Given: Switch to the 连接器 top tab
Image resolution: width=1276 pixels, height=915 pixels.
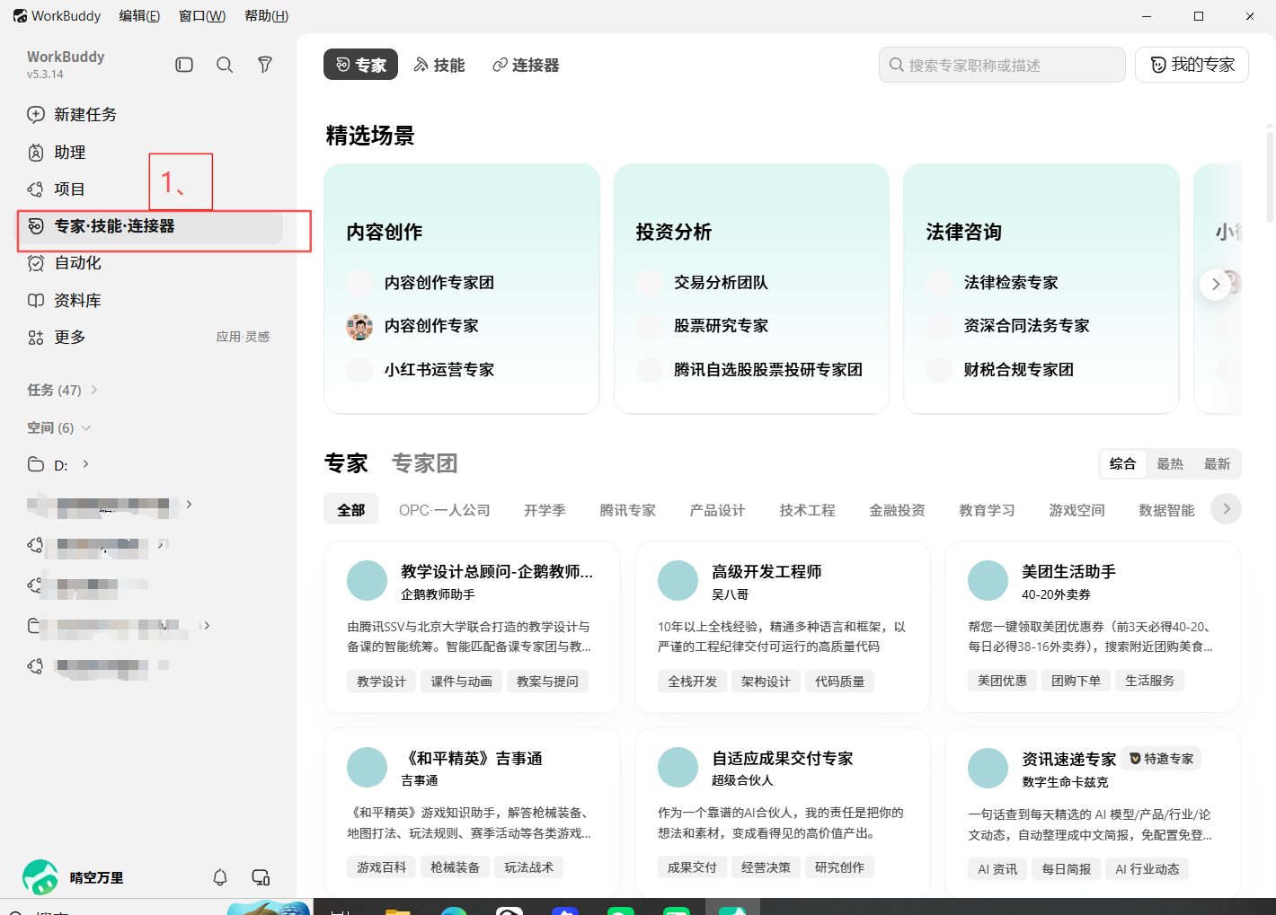Looking at the screenshot, I should [x=526, y=65].
